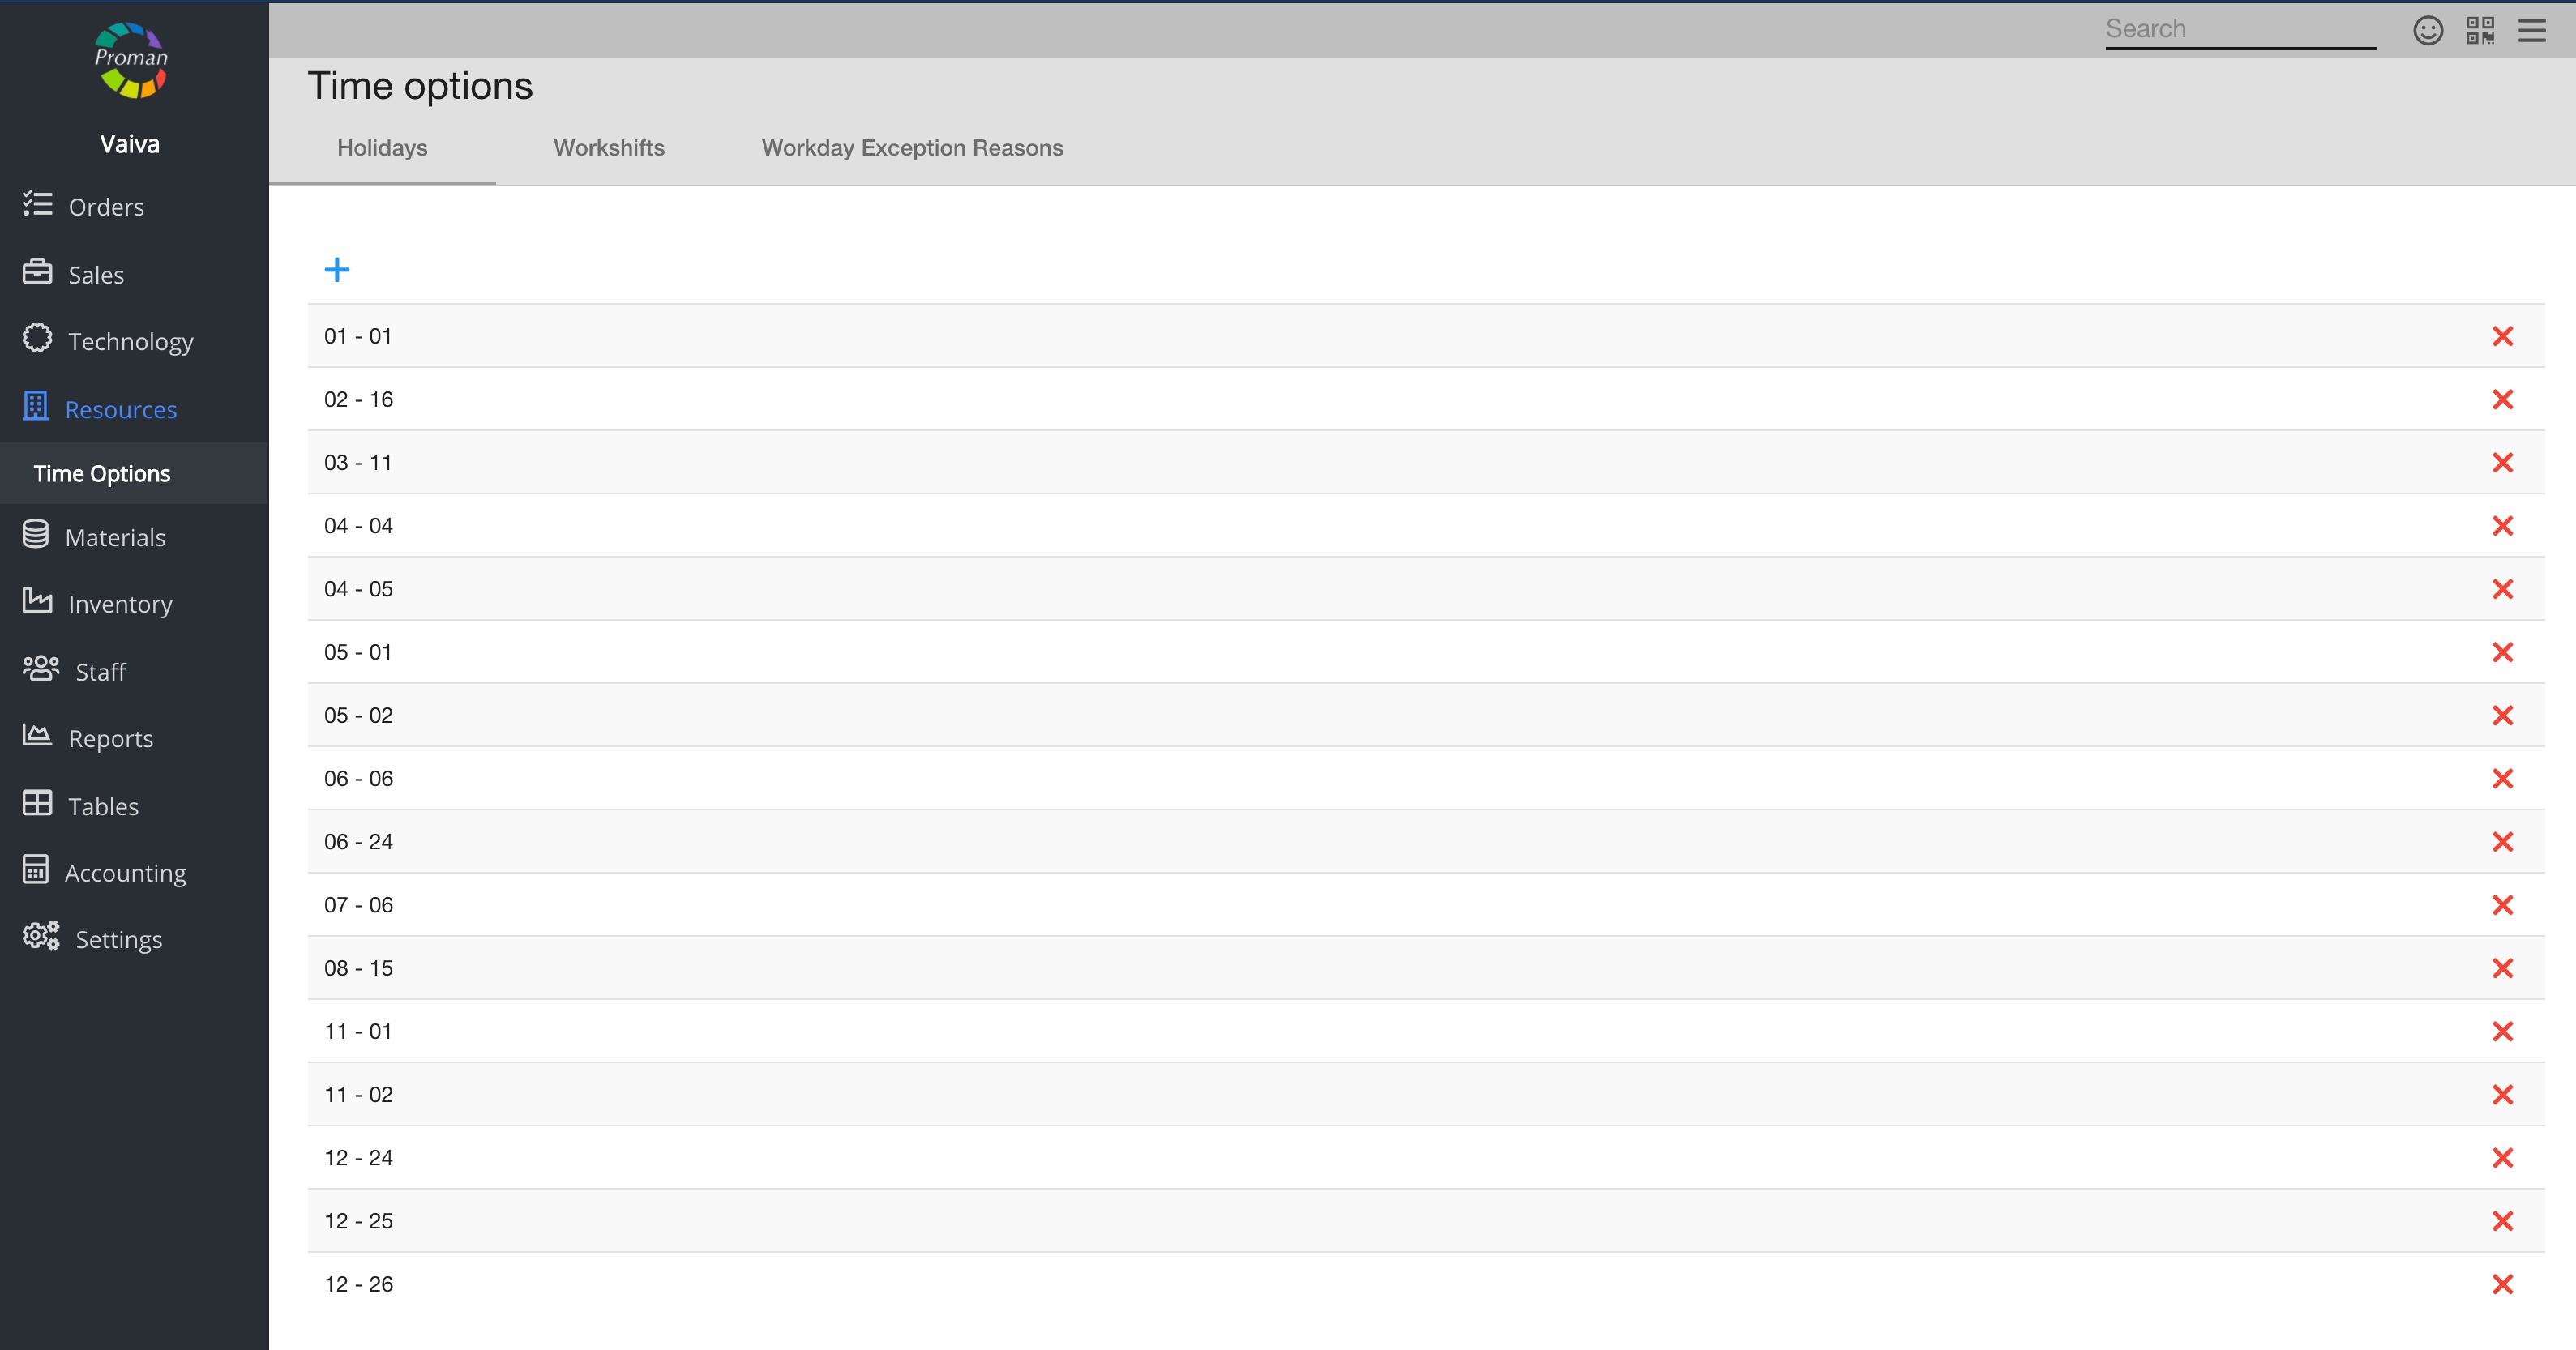Click the blue plus add holiday icon
This screenshot has width=2576, height=1350.
(337, 269)
